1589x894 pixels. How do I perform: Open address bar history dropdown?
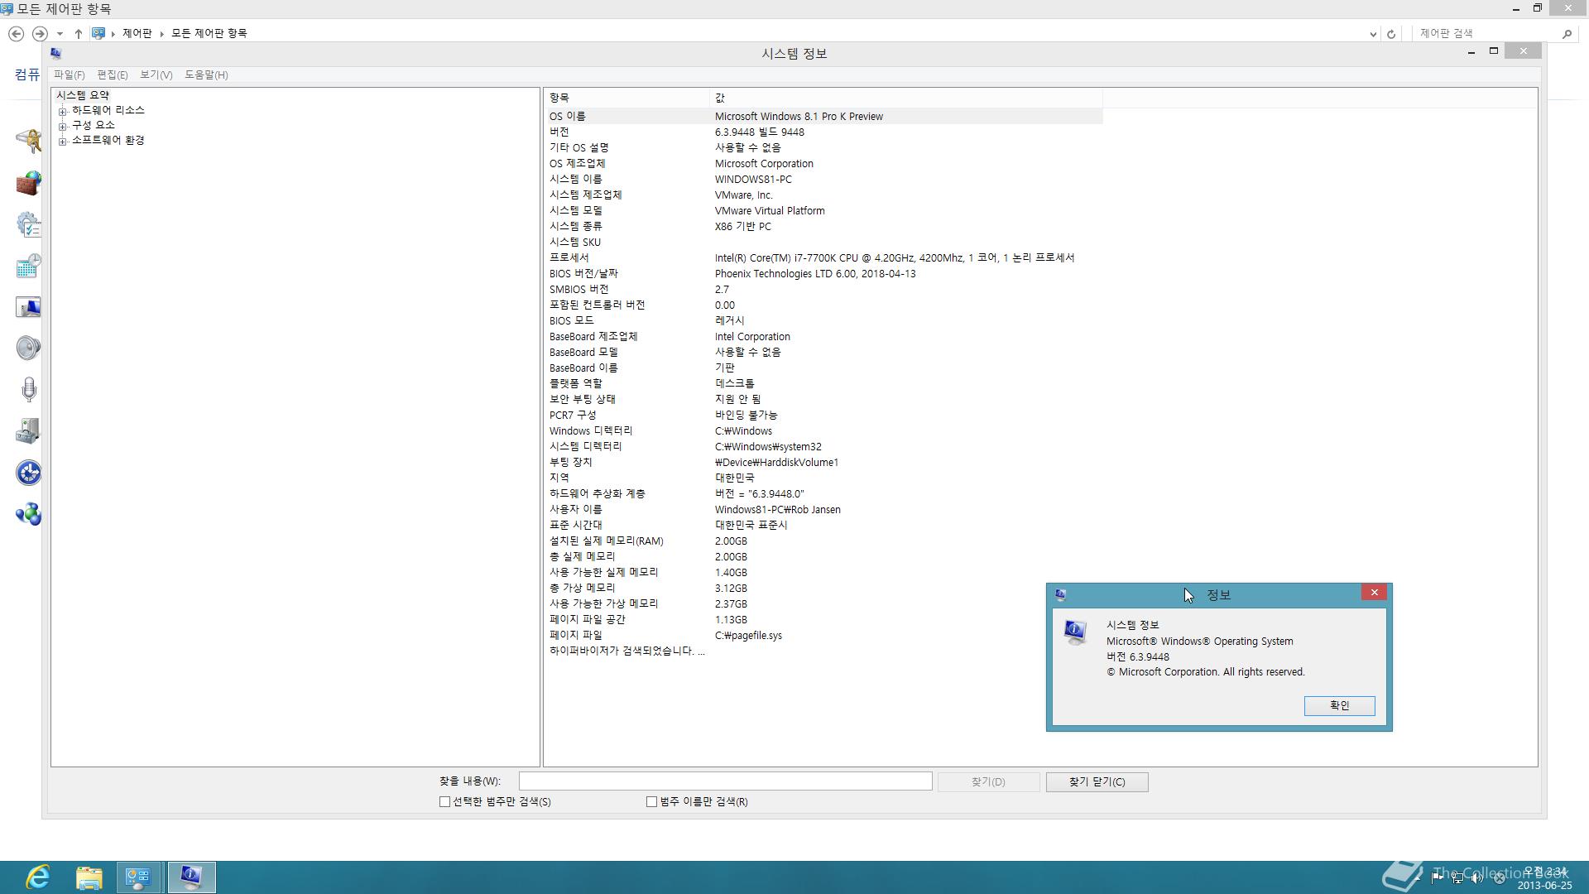pos(1373,34)
